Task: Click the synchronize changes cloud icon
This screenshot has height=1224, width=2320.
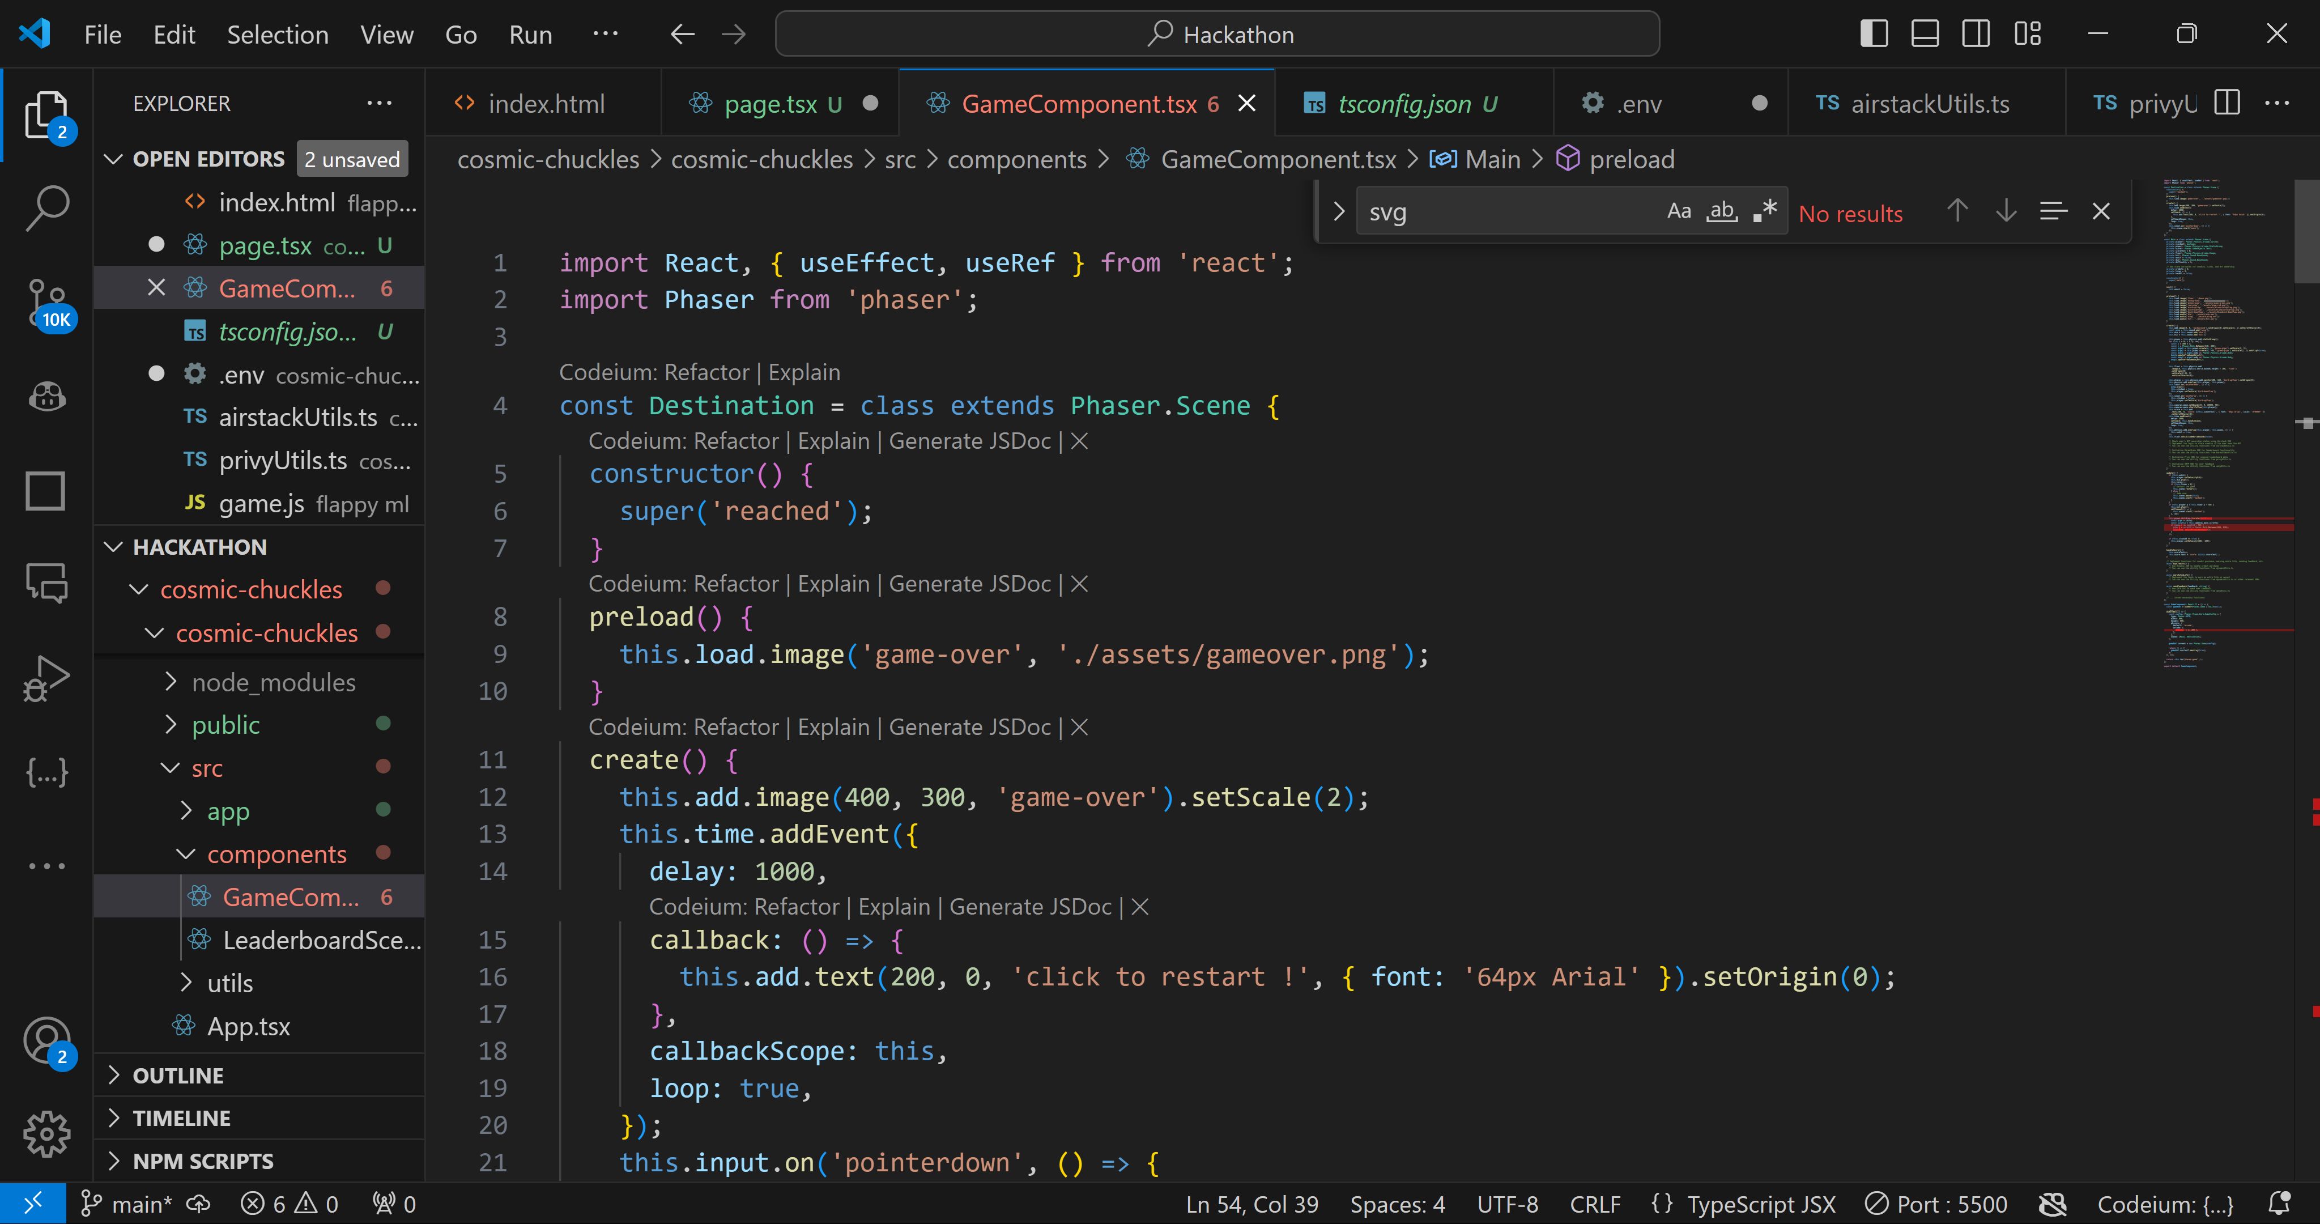Action: (198, 1204)
